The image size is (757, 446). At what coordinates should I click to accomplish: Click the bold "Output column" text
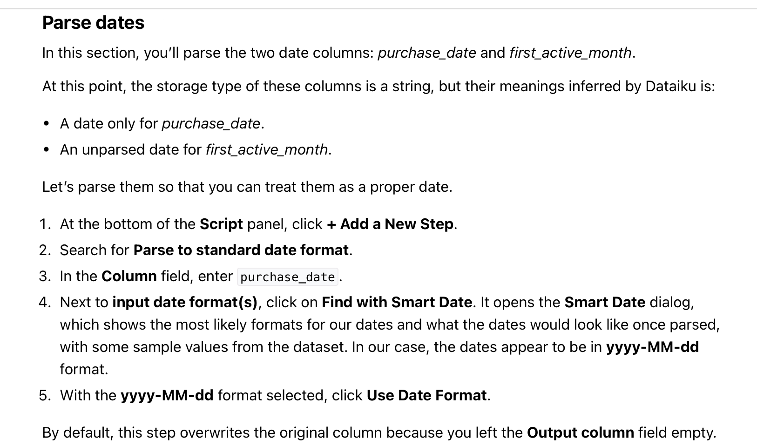coord(581,432)
